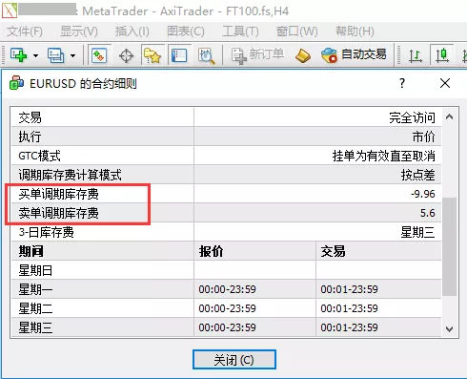The height and width of the screenshot is (379, 467).
Task: Switch to candlestick chart icon
Action: pyautogui.click(x=442, y=55)
